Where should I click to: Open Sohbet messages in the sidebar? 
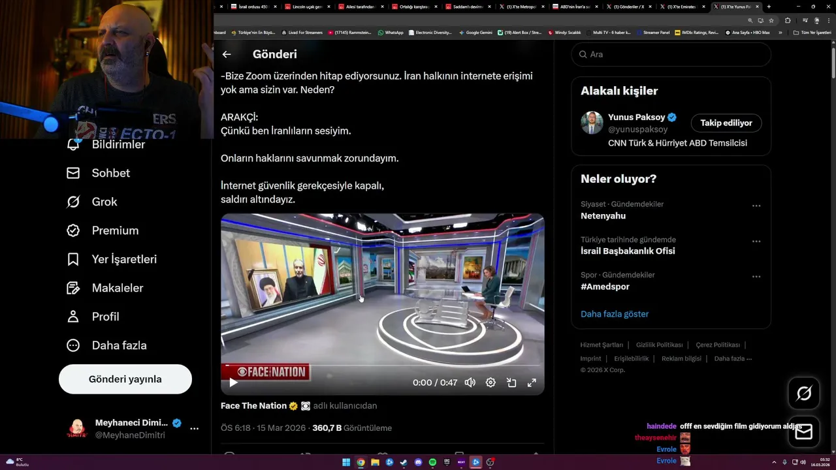pyautogui.click(x=99, y=173)
